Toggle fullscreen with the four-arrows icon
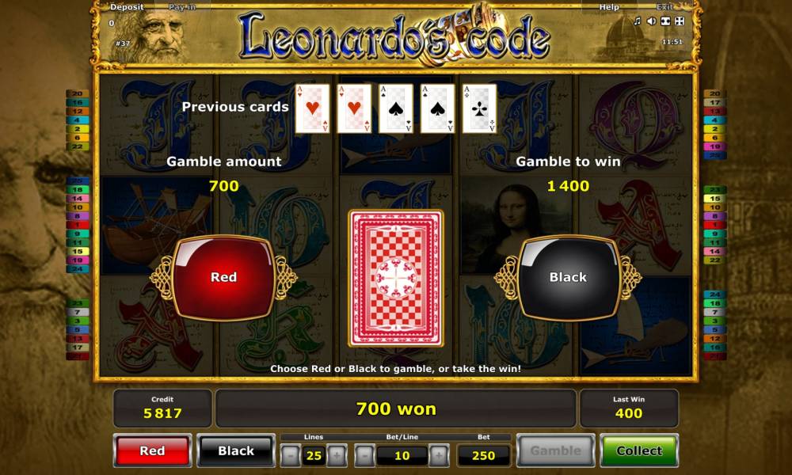The image size is (792, 475). point(680,21)
